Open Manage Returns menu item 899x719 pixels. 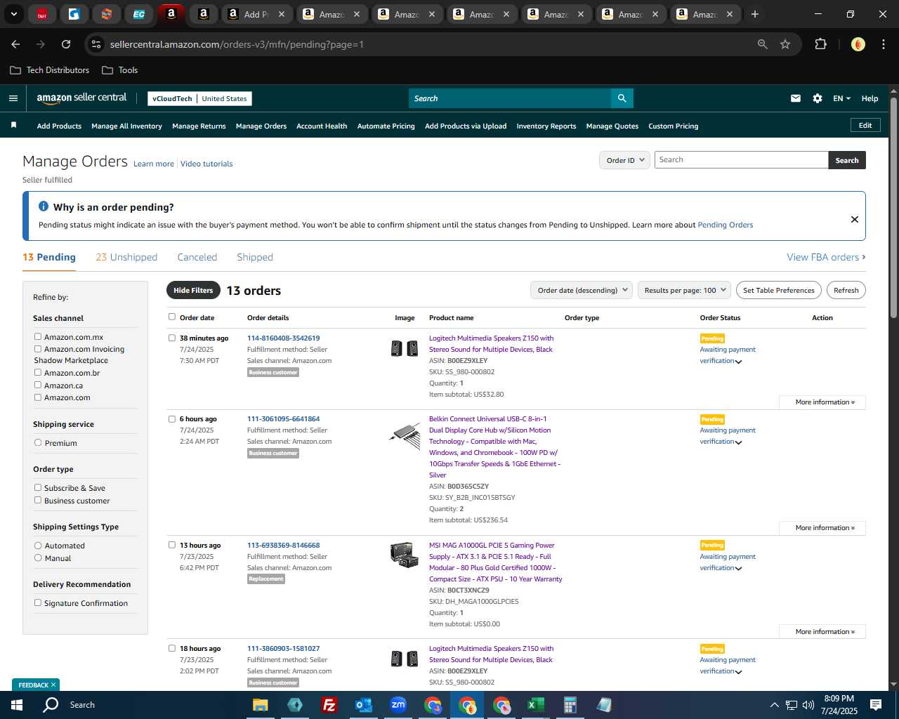click(x=199, y=126)
